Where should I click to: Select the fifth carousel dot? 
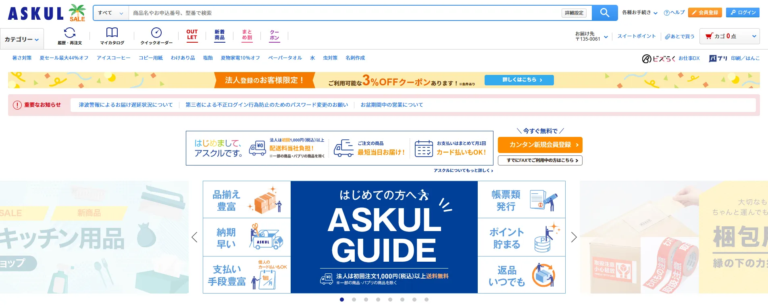coord(390,300)
